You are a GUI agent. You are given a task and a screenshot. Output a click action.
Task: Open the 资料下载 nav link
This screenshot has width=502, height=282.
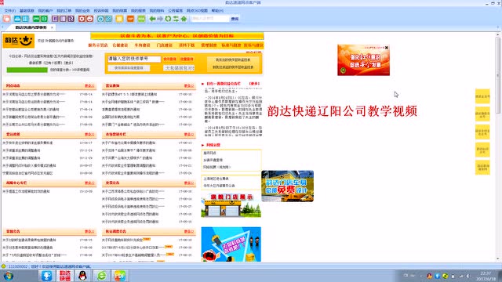pos(187,45)
